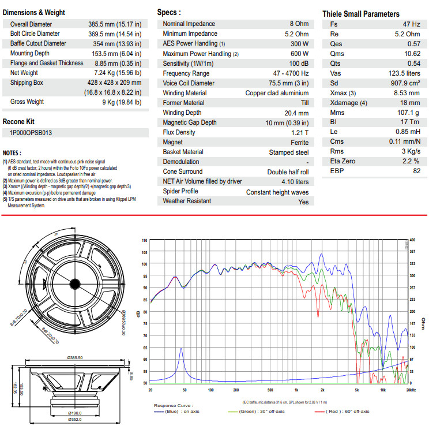Click the Green 30° off-axis legend entry
429x433 pixels.
point(256,412)
